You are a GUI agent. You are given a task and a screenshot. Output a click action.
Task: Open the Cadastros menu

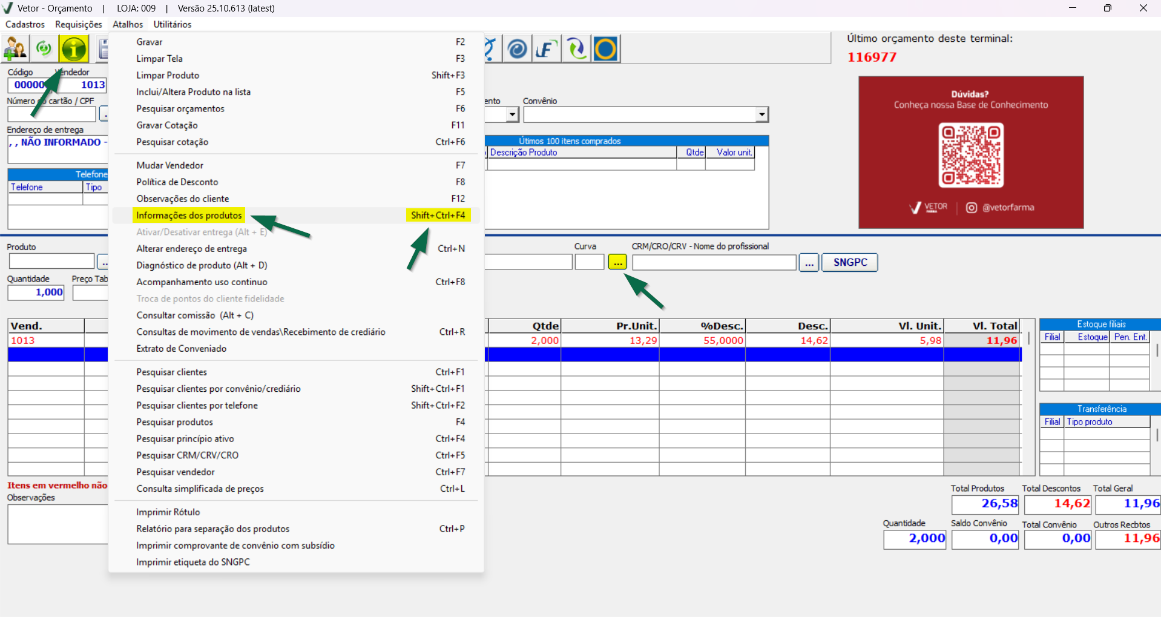(25, 24)
